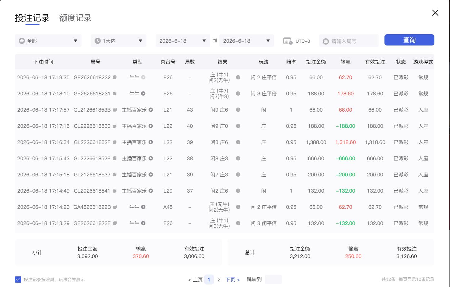This screenshot has height=287, width=450.
Task: Switch to 额度记录 tab
Action: pyautogui.click(x=75, y=18)
